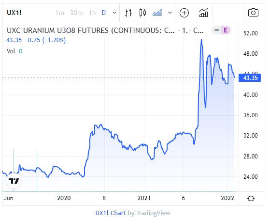Open the indicators chart icon
270x220 pixels.
click(203, 13)
